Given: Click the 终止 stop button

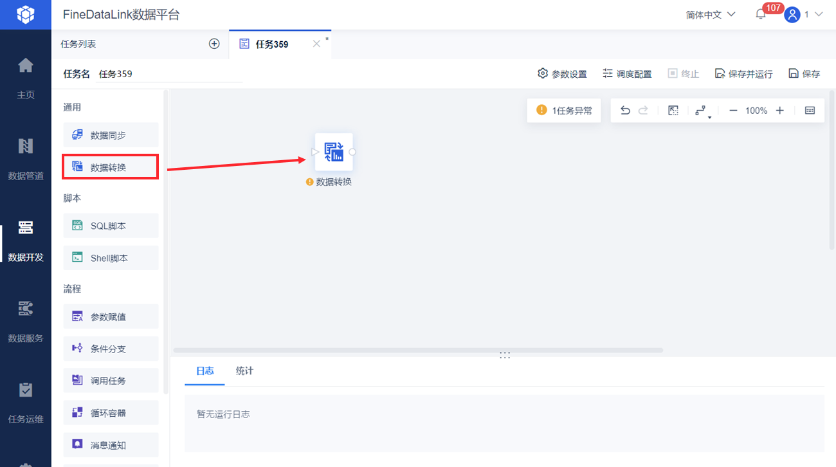Looking at the screenshot, I should [x=684, y=74].
